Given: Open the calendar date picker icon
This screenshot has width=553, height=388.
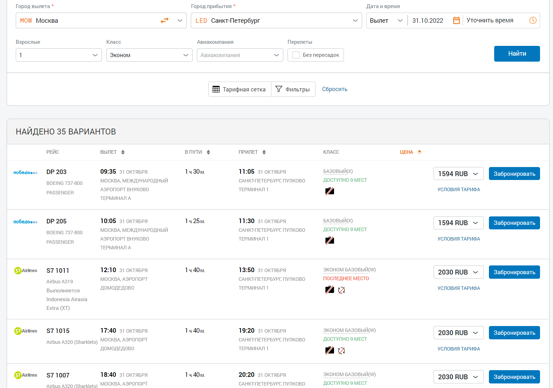Looking at the screenshot, I should (x=456, y=20).
